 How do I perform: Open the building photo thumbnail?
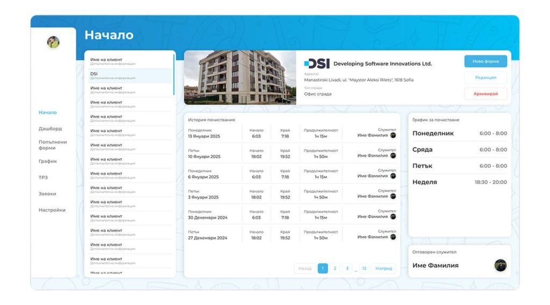coord(240,77)
